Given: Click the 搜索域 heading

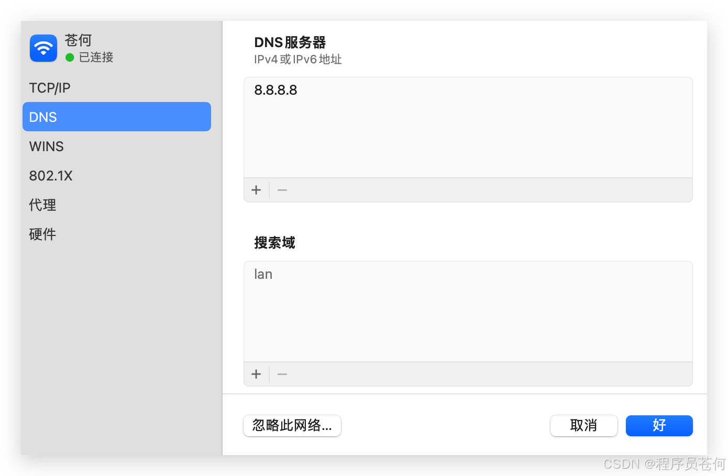Looking at the screenshot, I should 274,243.
